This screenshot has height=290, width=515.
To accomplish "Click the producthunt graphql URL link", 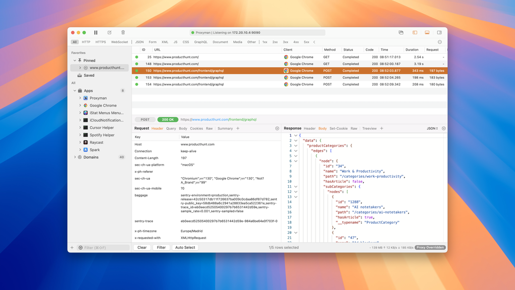I will pyautogui.click(x=219, y=120).
